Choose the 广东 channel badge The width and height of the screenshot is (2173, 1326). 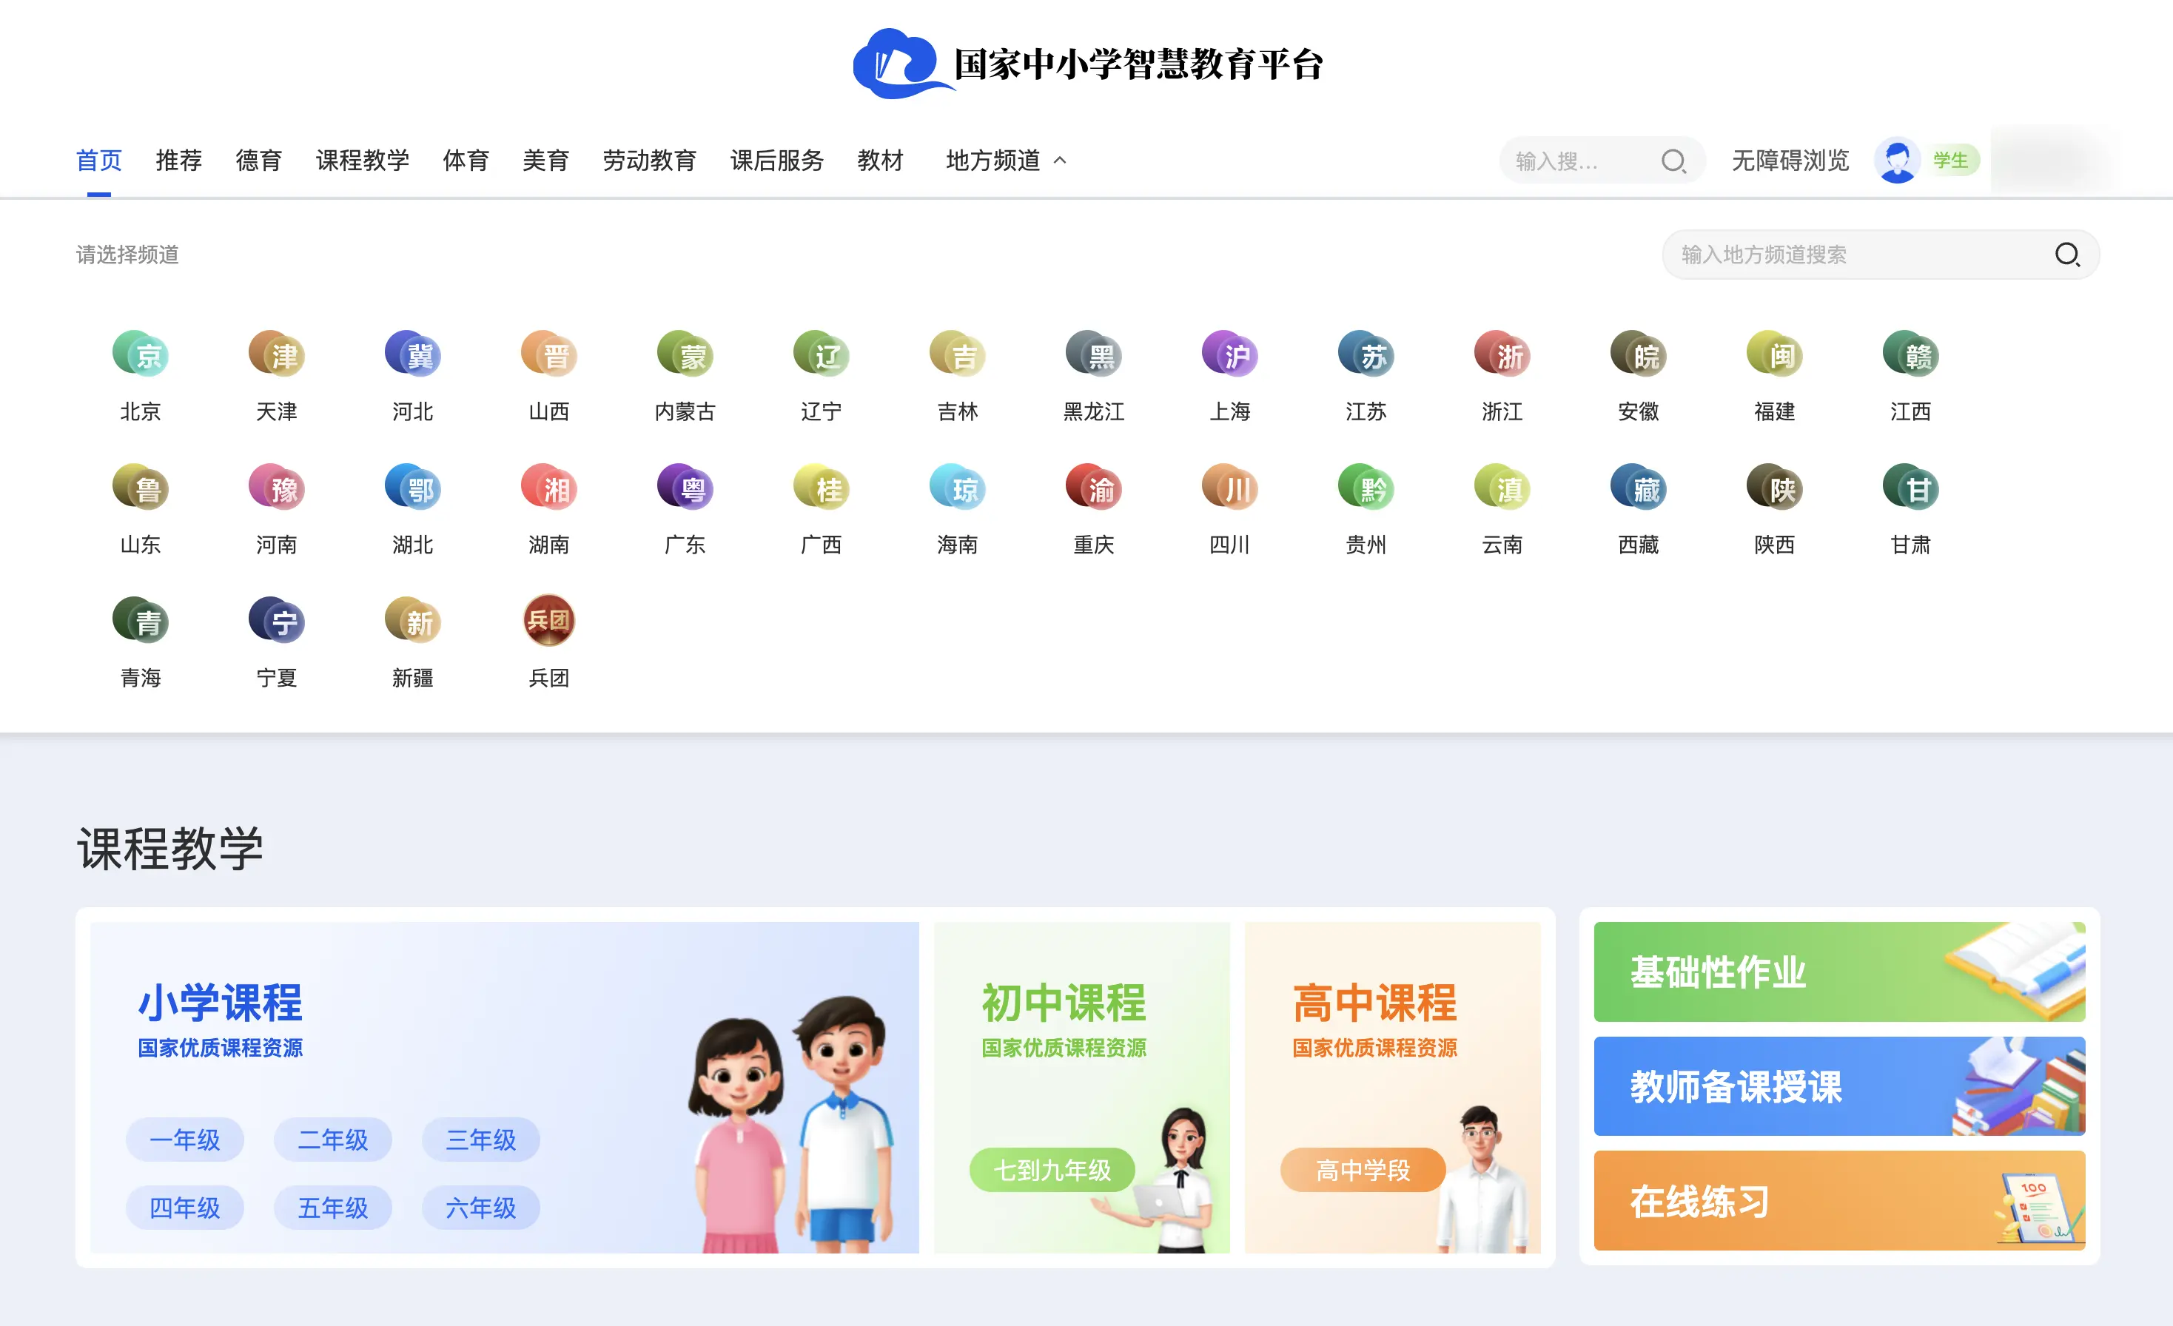[x=685, y=488]
